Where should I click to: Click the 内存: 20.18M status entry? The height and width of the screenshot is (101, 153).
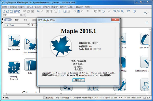pyautogui.click(x=111, y=98)
